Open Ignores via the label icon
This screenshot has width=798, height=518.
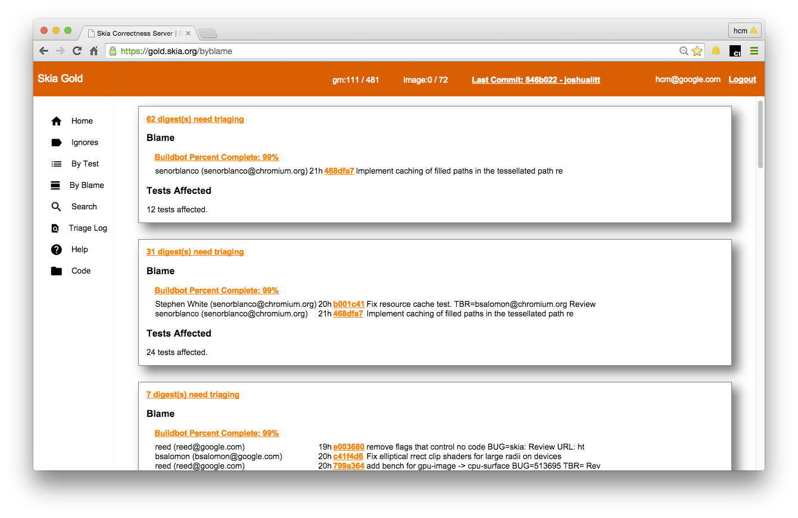pyautogui.click(x=57, y=143)
